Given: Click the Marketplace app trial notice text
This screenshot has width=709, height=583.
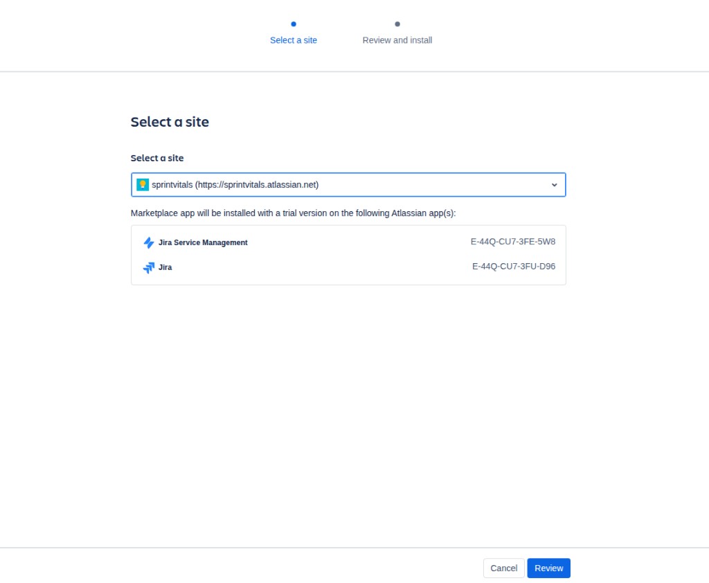Looking at the screenshot, I should 293,213.
